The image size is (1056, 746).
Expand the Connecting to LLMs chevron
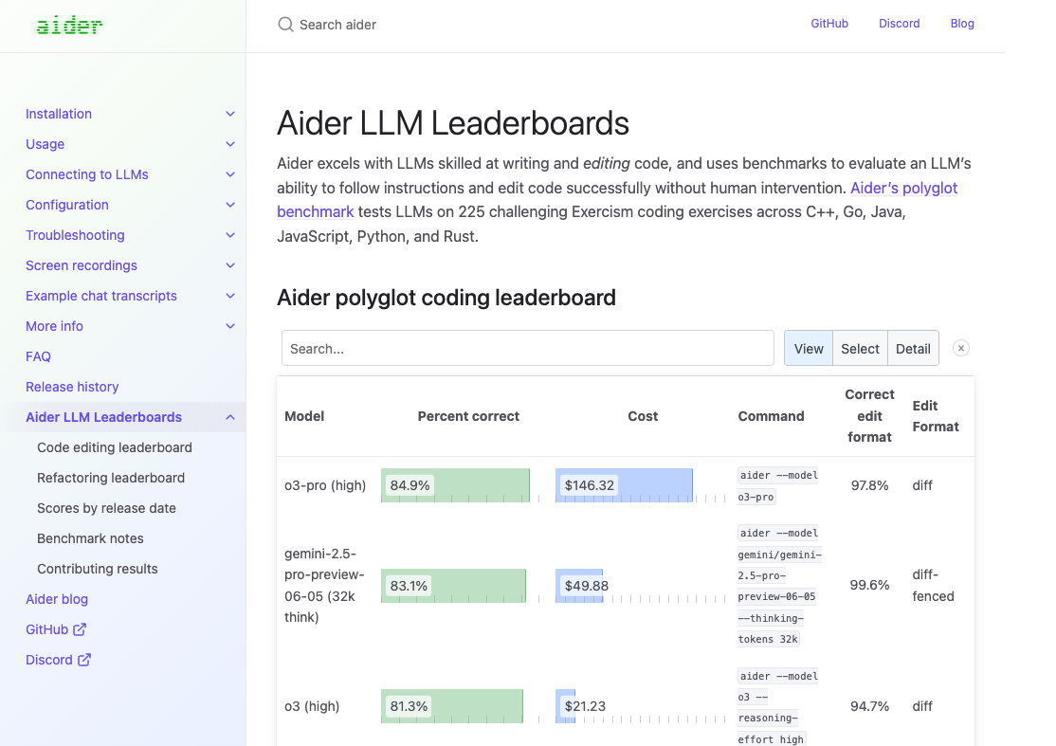click(230, 174)
